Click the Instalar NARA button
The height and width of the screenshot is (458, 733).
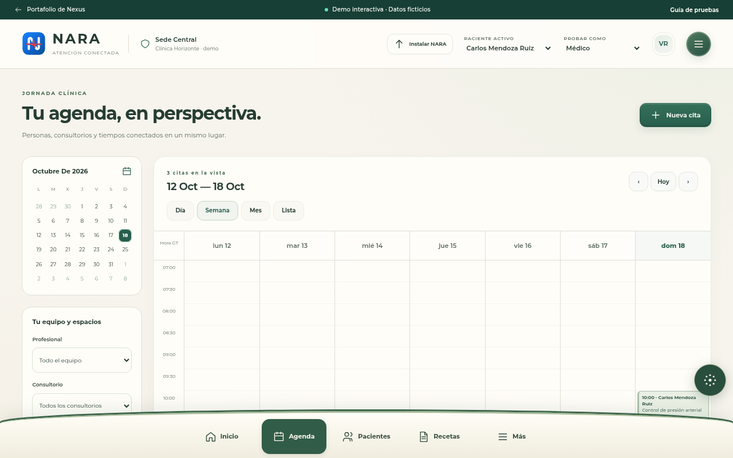click(x=420, y=44)
